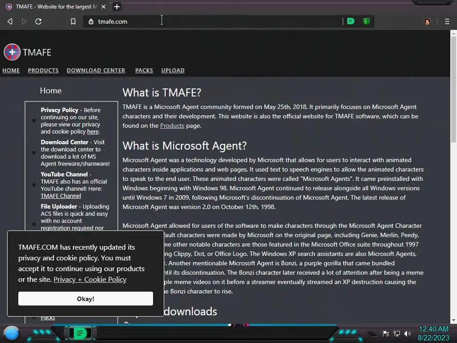Click the browser forward arrow

click(24, 21)
